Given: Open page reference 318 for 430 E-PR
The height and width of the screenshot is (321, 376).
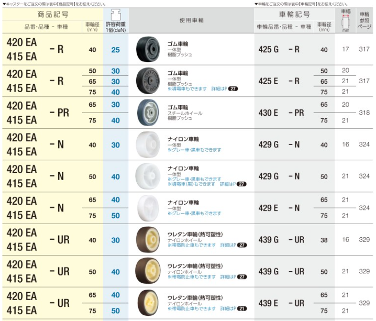Looking at the screenshot, I should 364,113.
